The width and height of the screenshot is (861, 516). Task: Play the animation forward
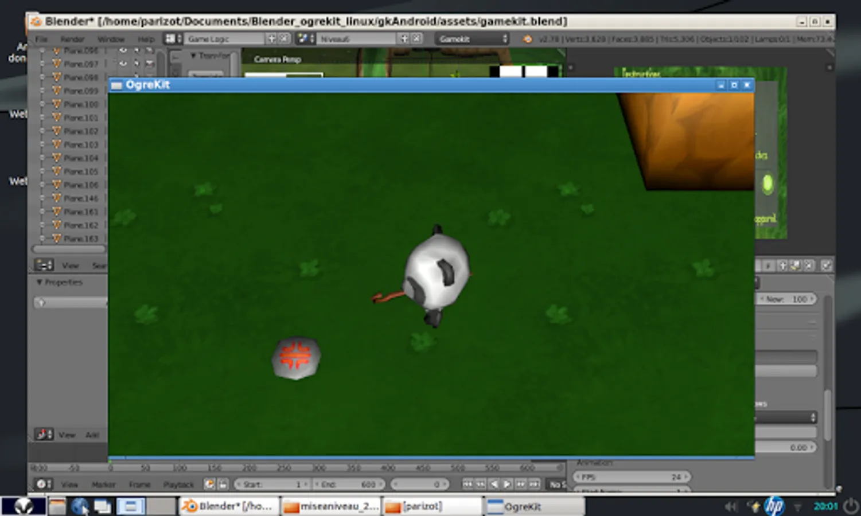click(507, 484)
